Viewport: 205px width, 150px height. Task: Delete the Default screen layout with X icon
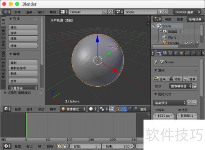click(110, 12)
